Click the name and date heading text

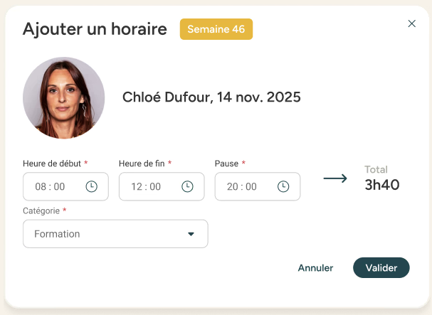click(x=211, y=97)
